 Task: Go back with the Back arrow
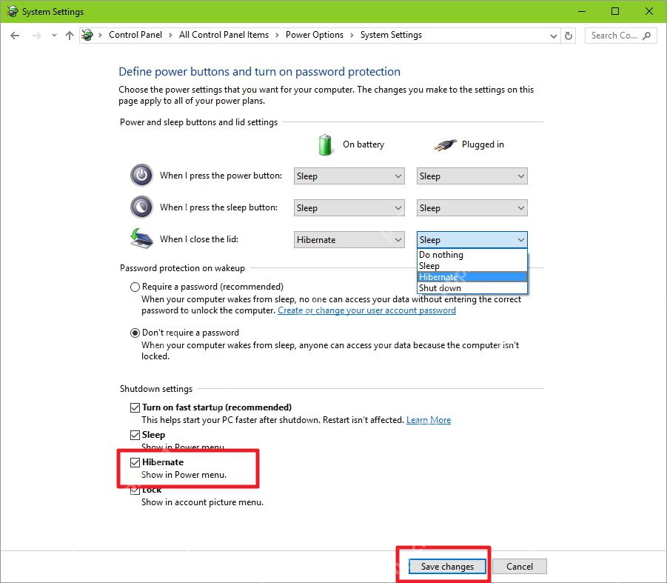(15, 36)
